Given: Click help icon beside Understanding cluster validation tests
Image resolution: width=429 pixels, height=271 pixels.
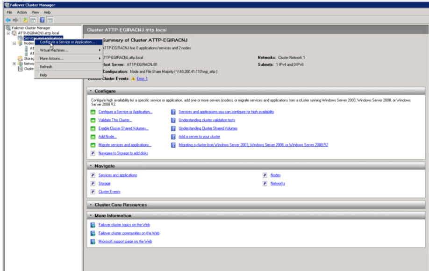Looking at the screenshot, I should pos(173,121).
